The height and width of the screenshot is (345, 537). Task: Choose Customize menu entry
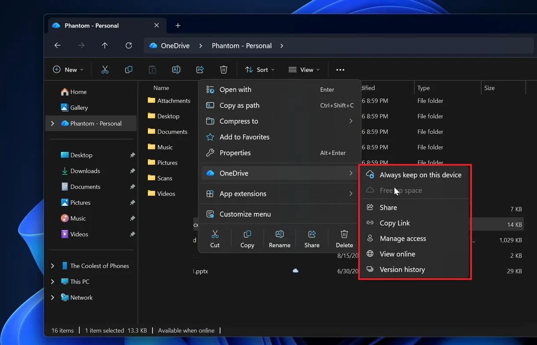pos(280,214)
